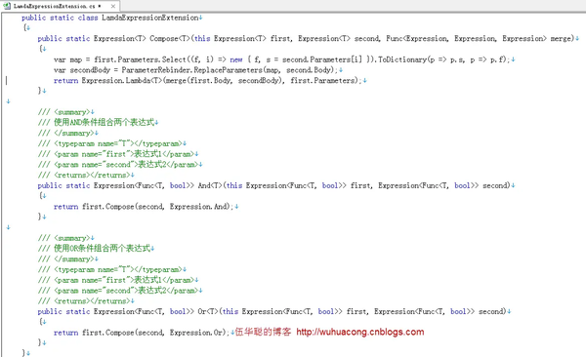Click Expression.And in the return line
This screenshot has width=586, height=357.
click(199, 207)
